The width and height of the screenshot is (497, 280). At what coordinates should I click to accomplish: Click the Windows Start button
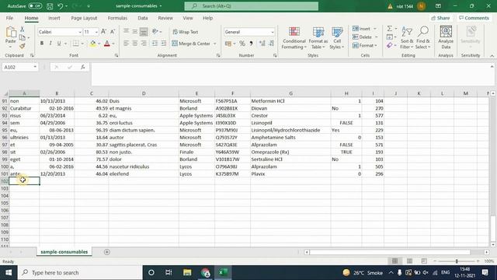click(x=9, y=272)
